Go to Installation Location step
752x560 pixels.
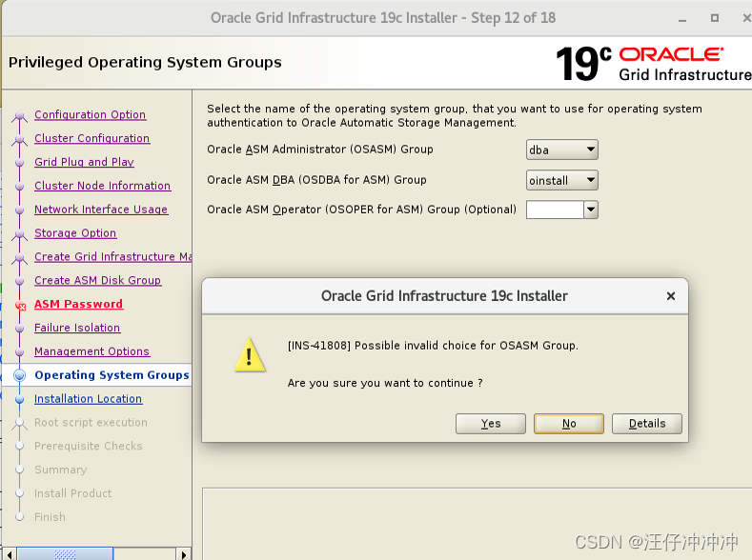pyautogui.click(x=89, y=398)
